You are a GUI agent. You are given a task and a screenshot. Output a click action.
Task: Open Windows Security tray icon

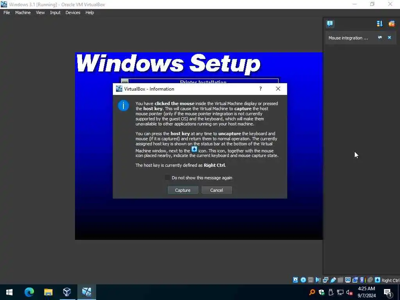321,292
